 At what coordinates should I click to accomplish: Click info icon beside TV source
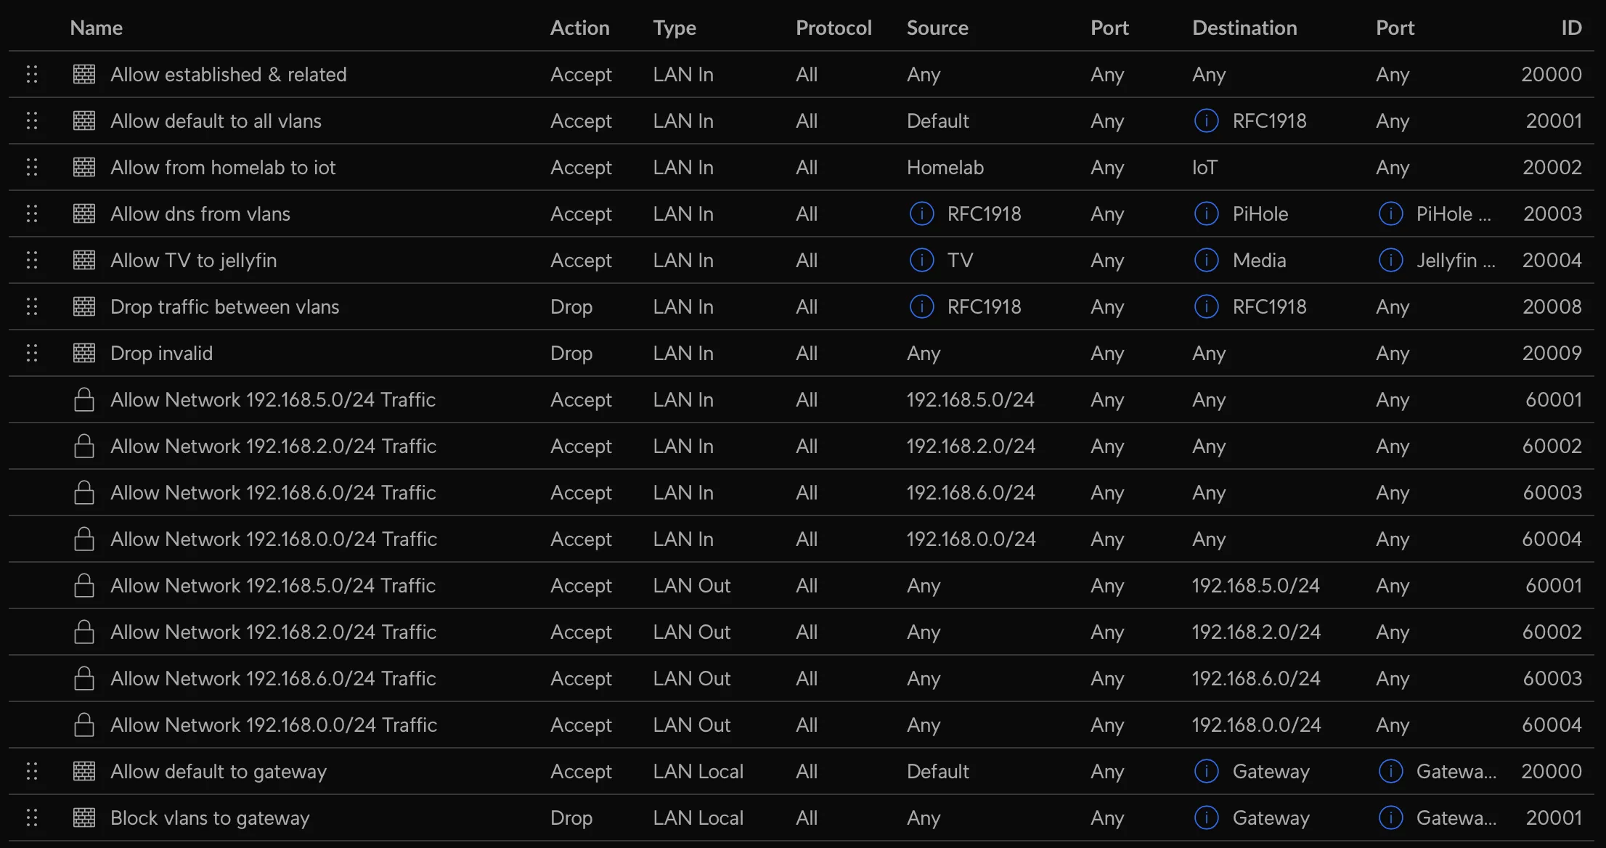[x=922, y=260]
